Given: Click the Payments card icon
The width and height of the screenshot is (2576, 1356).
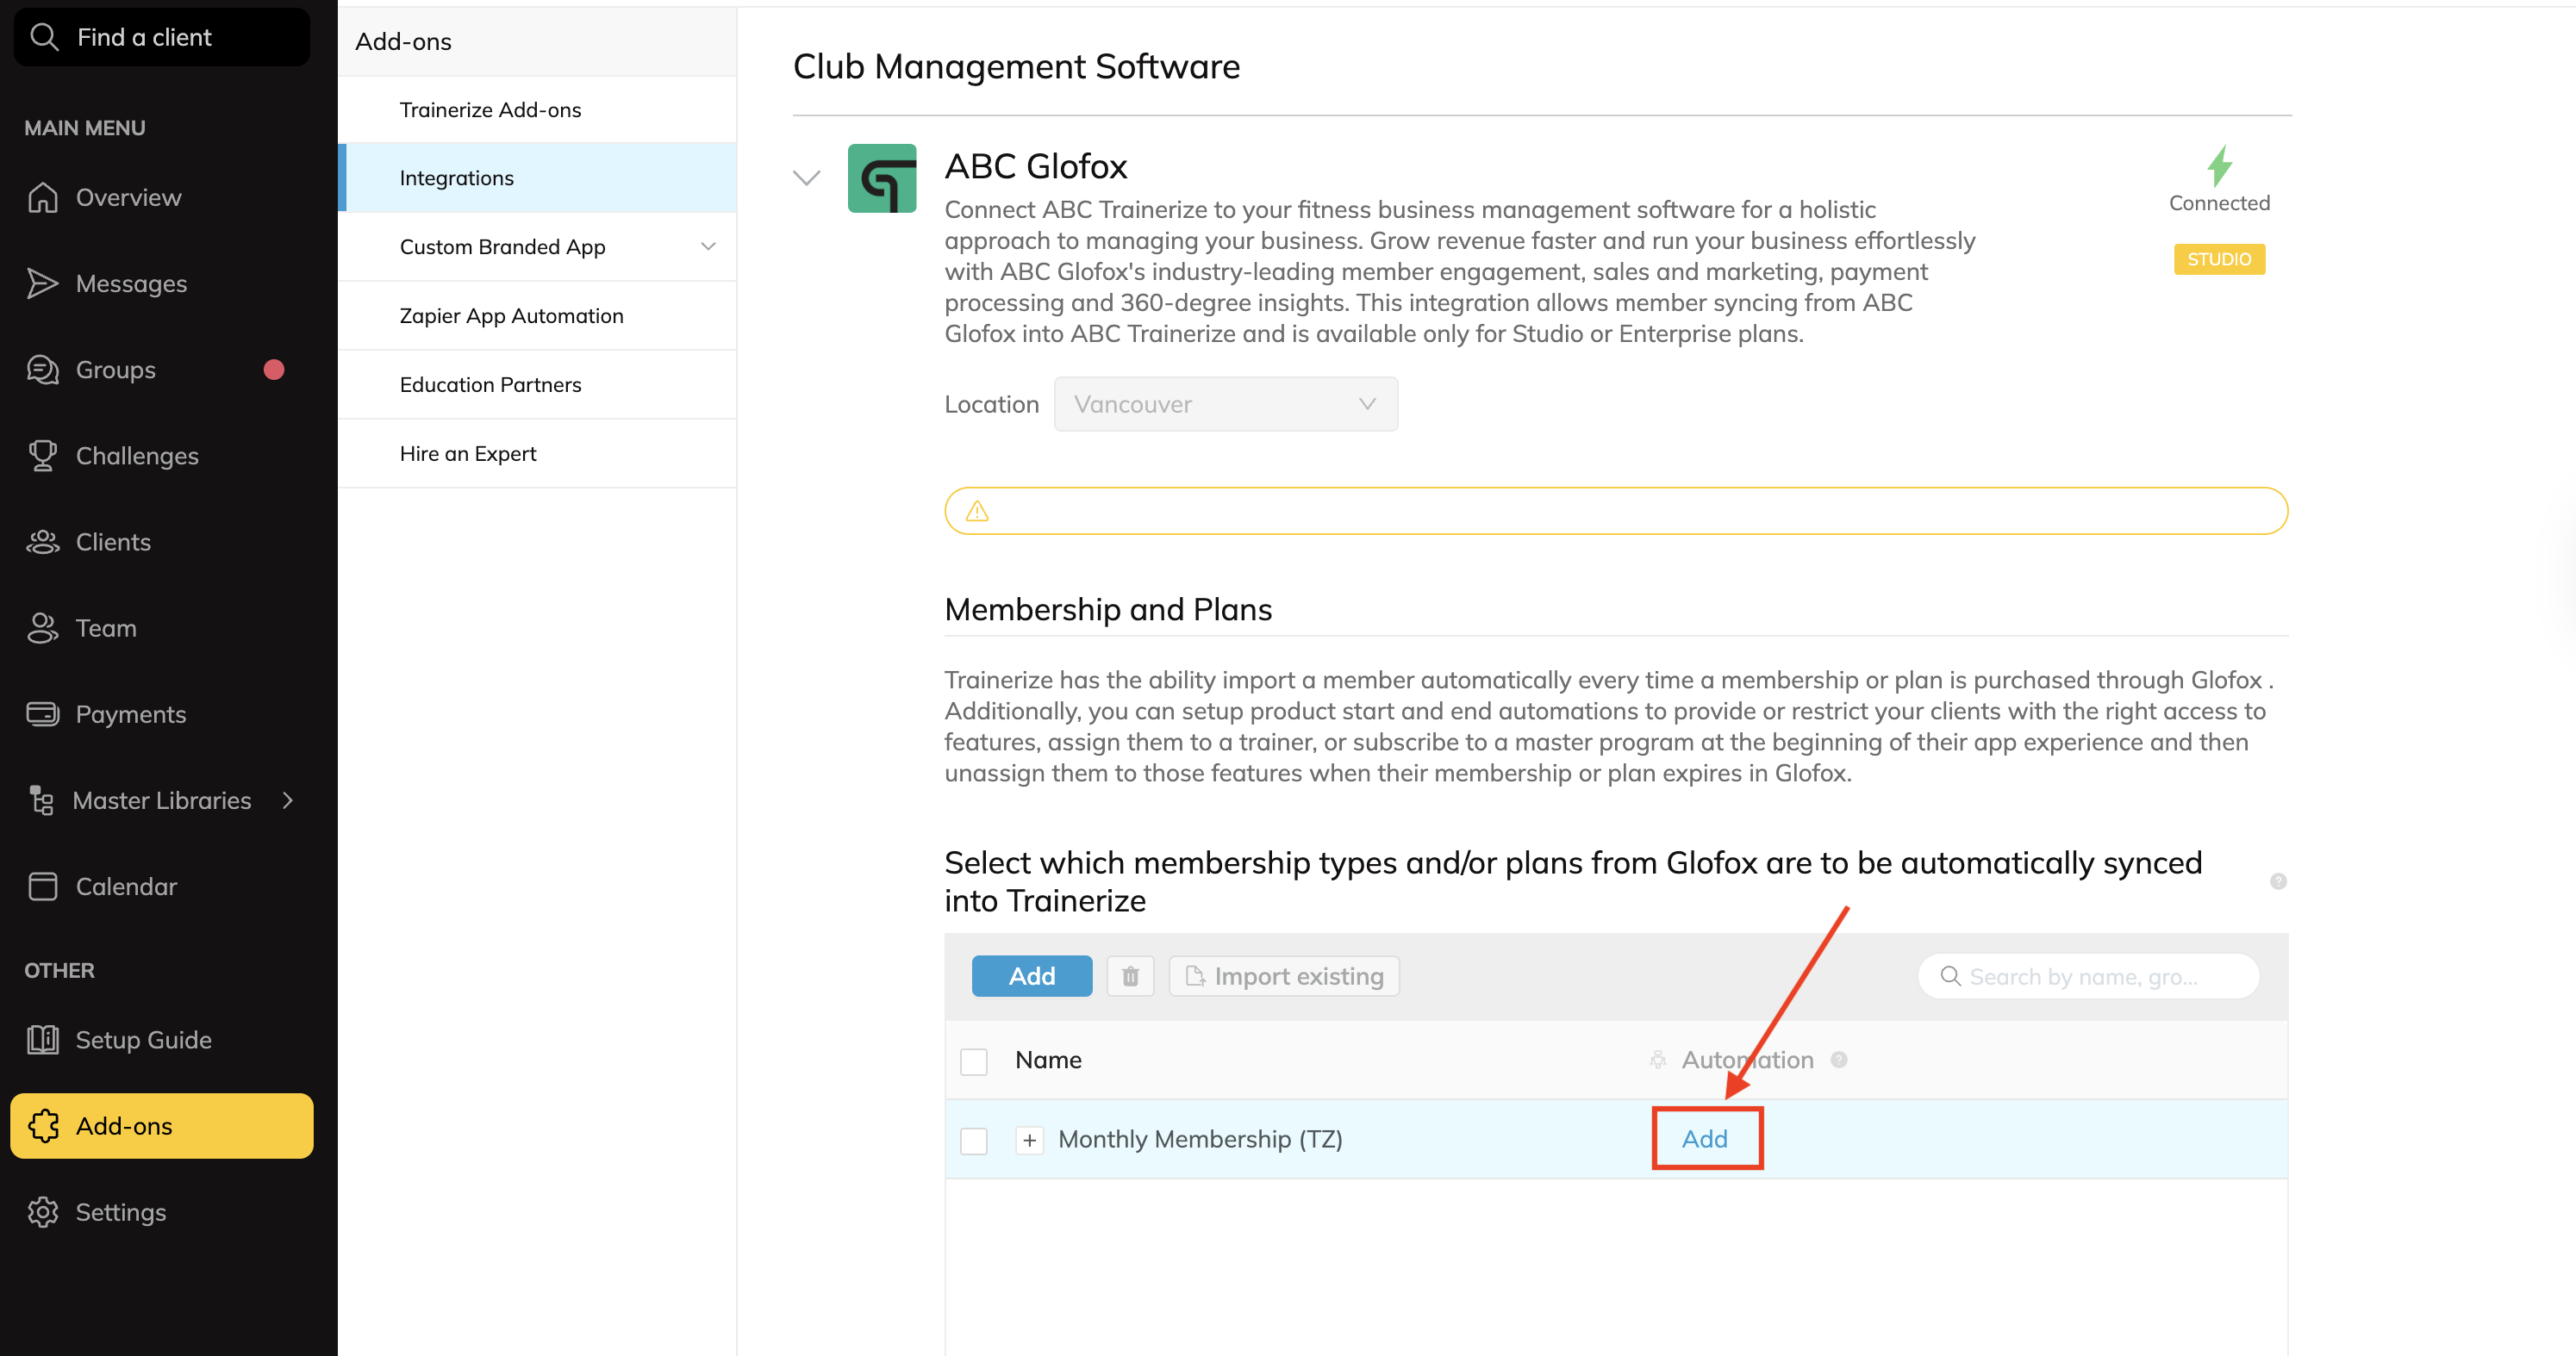Looking at the screenshot, I should pos(43,713).
